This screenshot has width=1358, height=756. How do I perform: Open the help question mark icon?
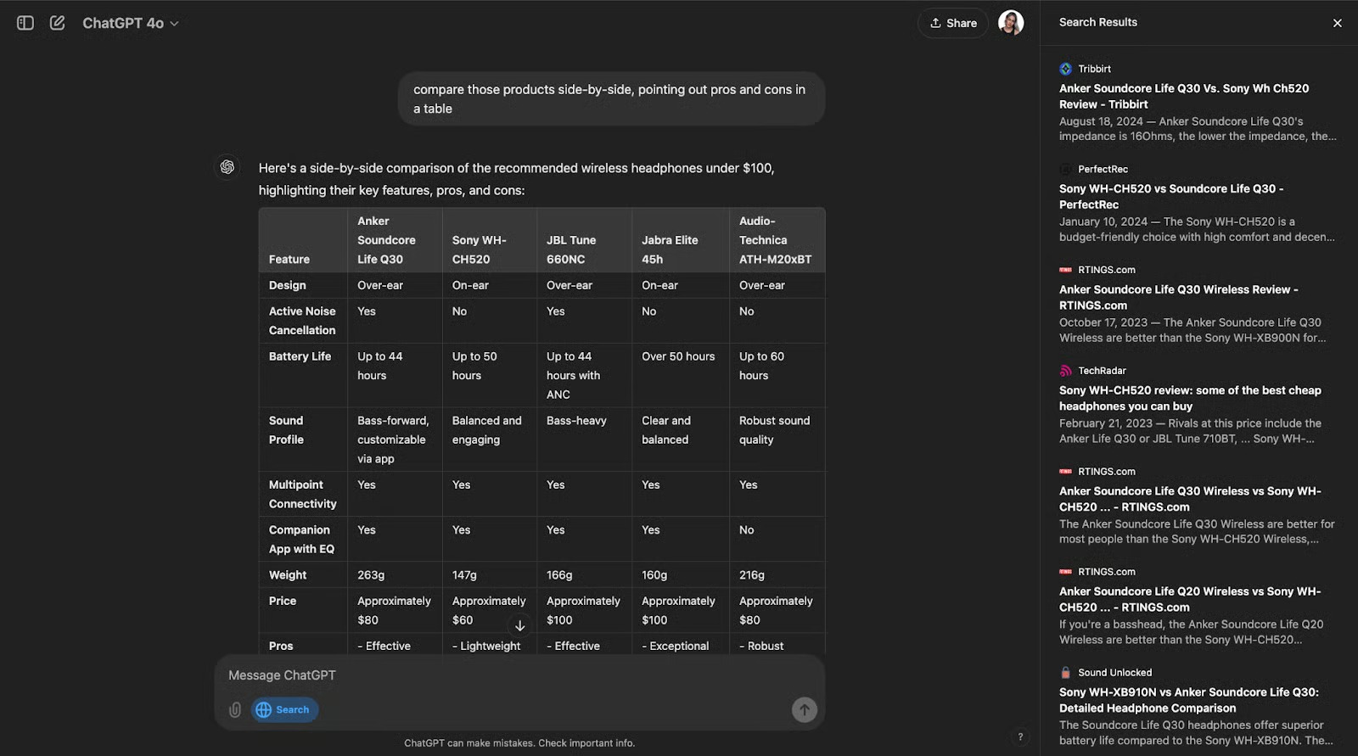point(1020,736)
